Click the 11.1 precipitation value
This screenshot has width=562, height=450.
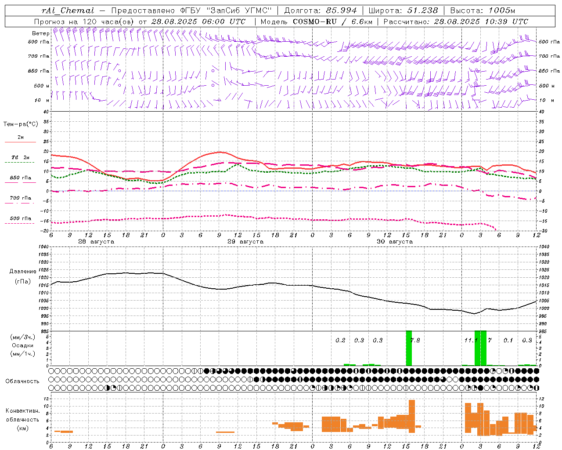pyautogui.click(x=471, y=340)
